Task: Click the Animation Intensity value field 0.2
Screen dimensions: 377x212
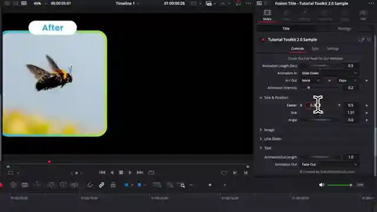Action: (x=351, y=88)
